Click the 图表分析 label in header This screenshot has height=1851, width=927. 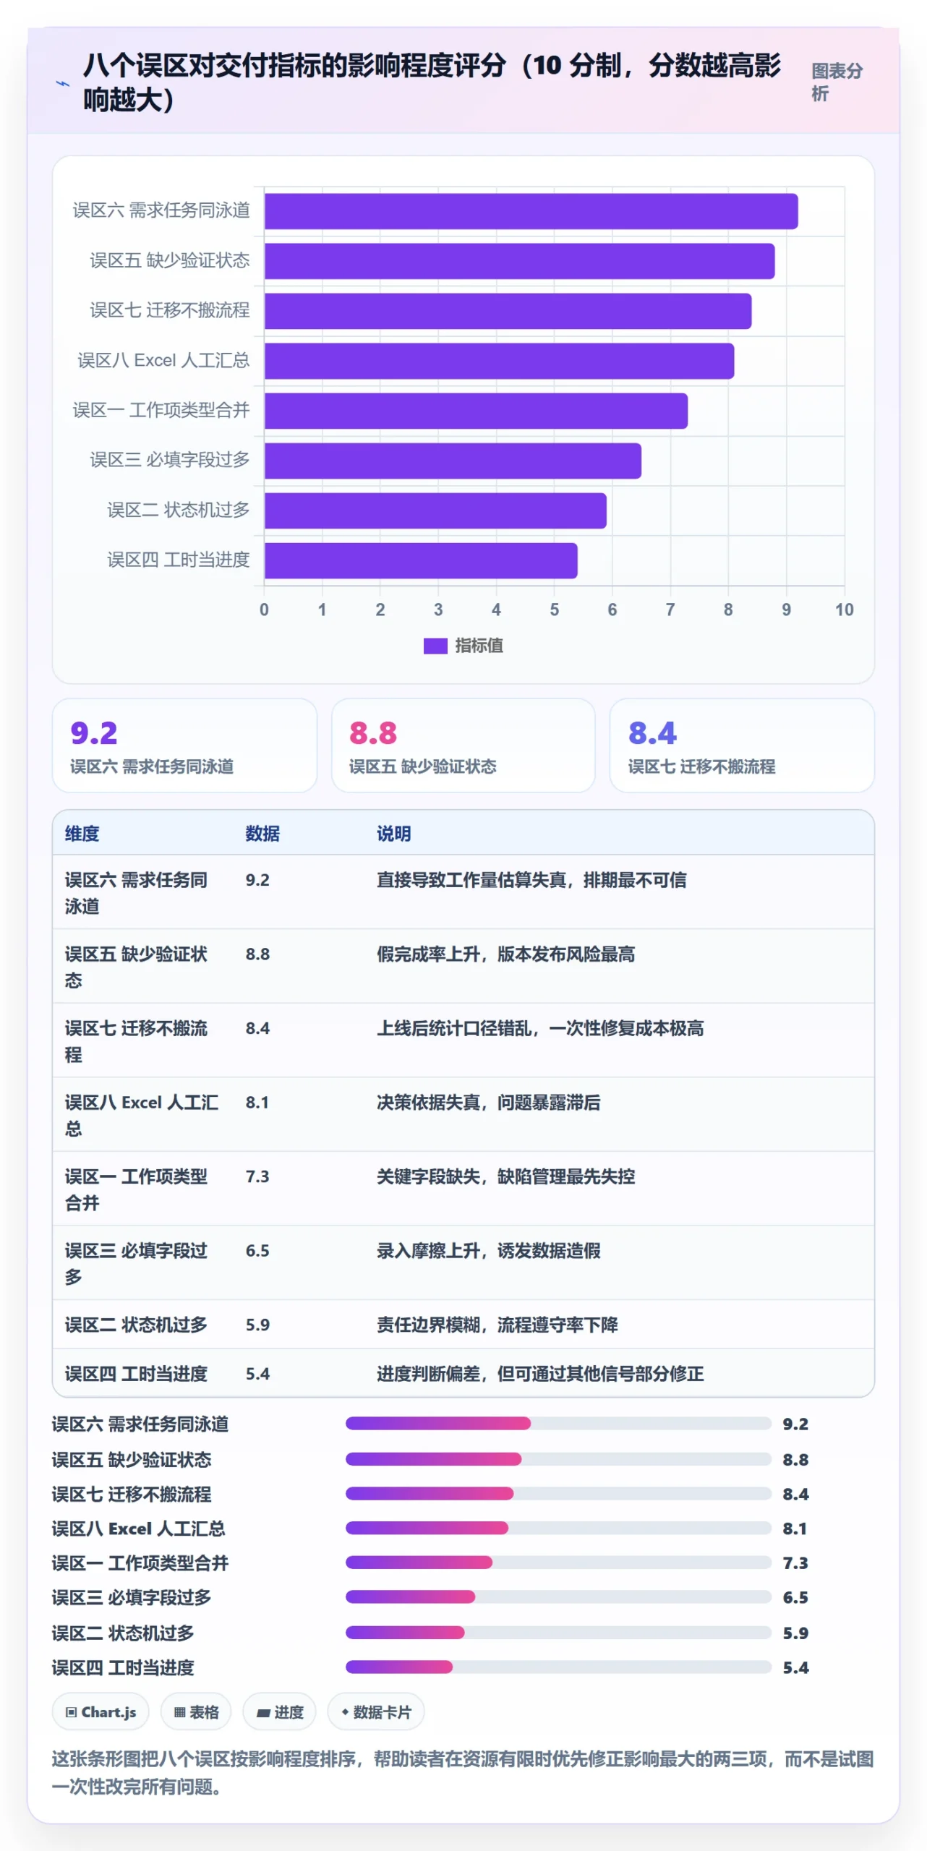tap(837, 82)
